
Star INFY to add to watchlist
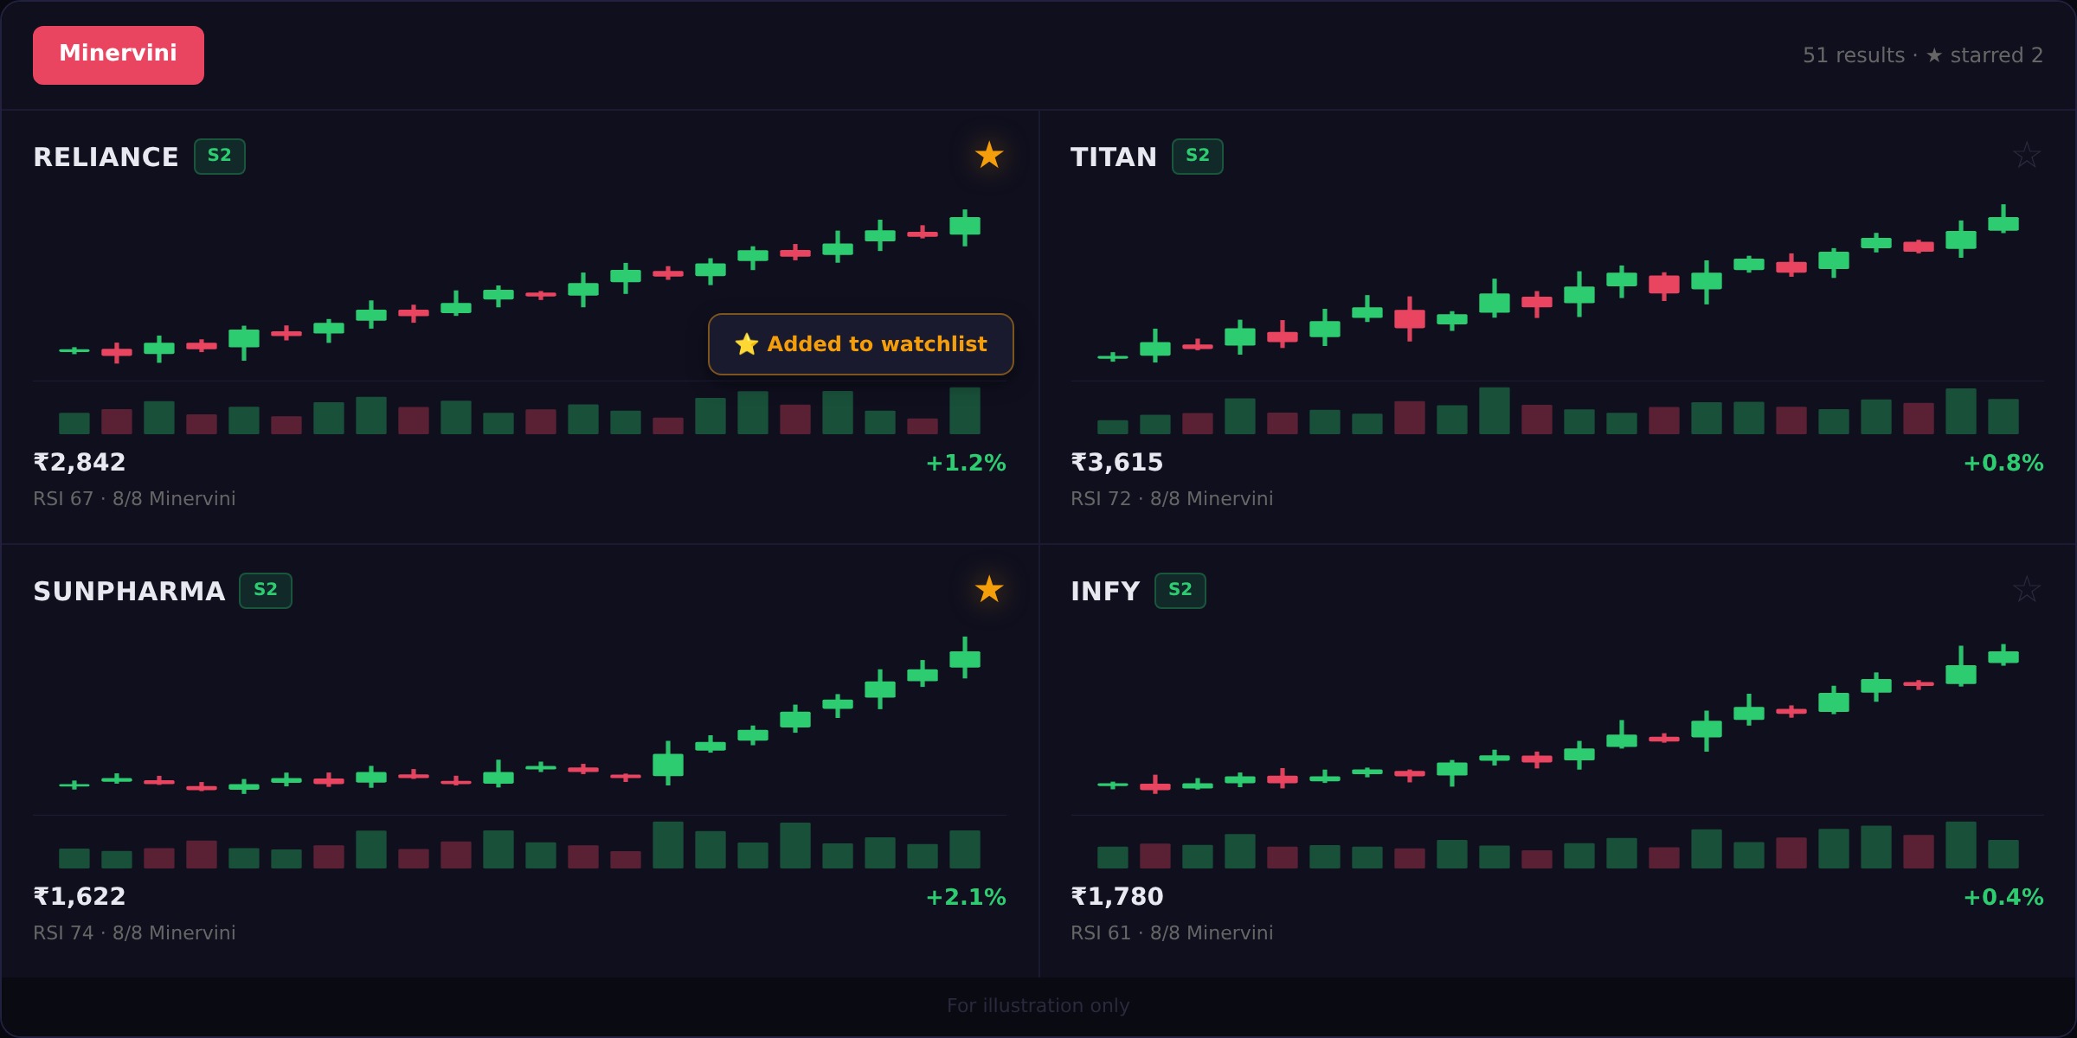click(2027, 590)
